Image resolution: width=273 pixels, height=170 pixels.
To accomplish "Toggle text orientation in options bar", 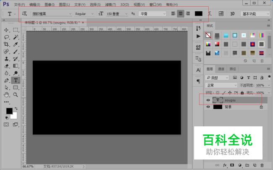I will pyautogui.click(x=24, y=13).
